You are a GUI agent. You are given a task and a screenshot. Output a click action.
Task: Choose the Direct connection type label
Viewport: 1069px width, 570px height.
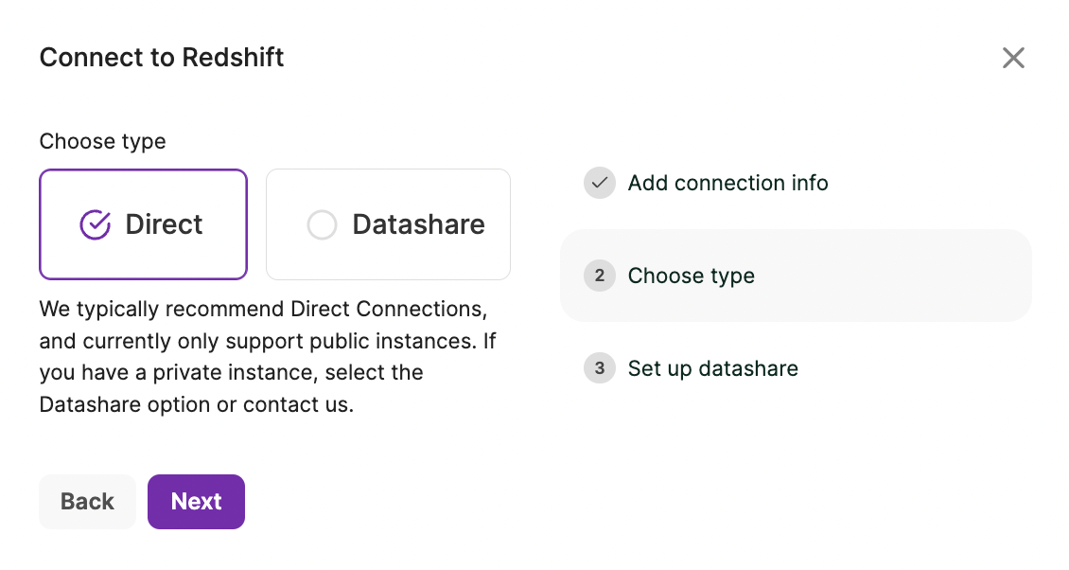(164, 224)
